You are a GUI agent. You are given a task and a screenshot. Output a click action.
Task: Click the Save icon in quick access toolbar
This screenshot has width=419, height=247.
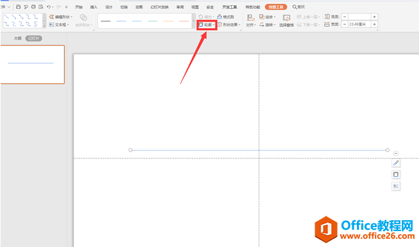(x=18, y=6)
